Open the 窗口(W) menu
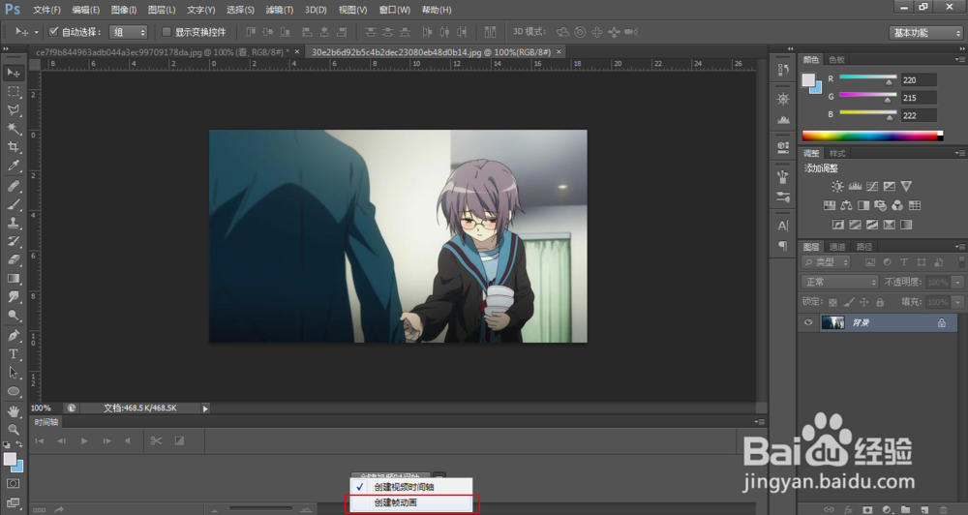This screenshot has width=968, height=515. [395, 10]
